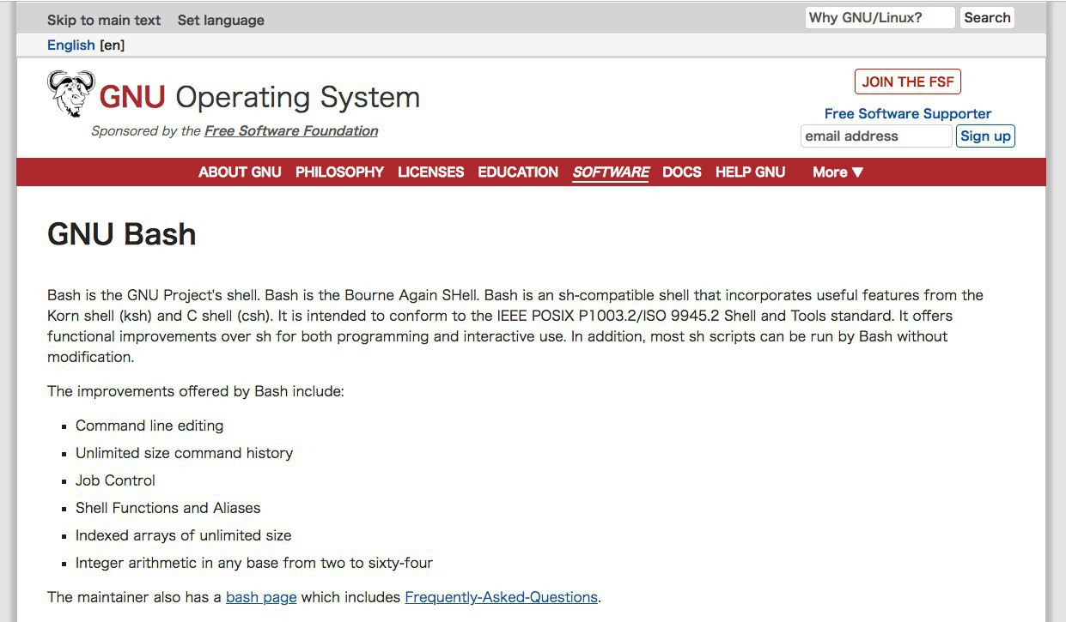This screenshot has height=622, width=1066.
Task: Navigate to the EDUCATION section
Action: [x=518, y=172]
